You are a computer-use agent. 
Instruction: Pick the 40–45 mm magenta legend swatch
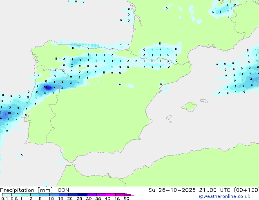[x=111, y=195]
